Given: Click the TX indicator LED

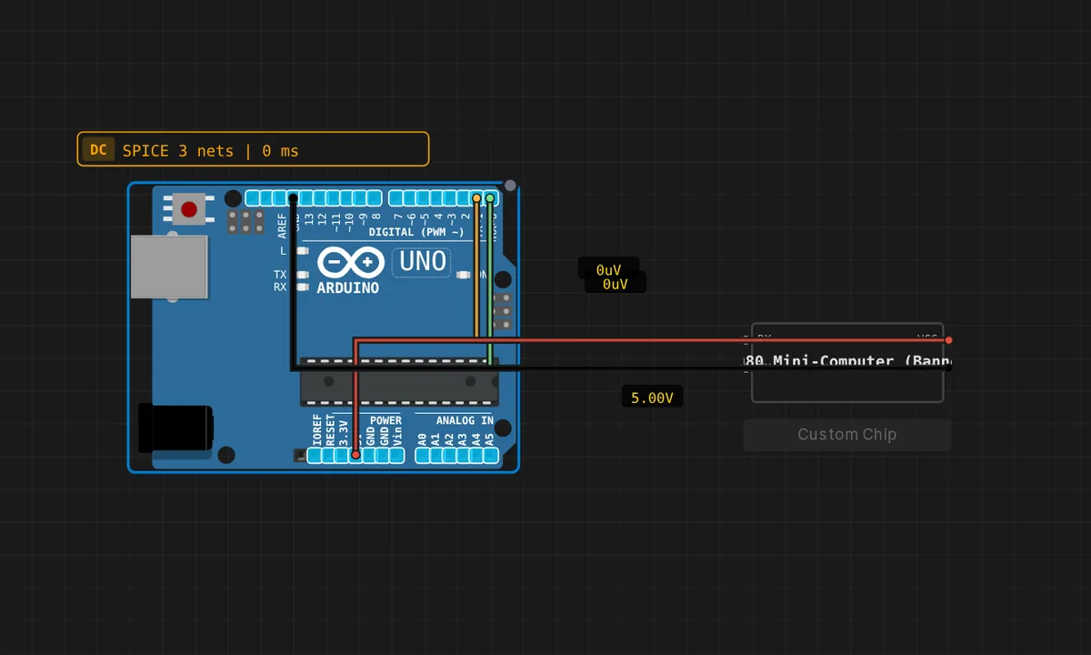Looking at the screenshot, I should click(303, 274).
